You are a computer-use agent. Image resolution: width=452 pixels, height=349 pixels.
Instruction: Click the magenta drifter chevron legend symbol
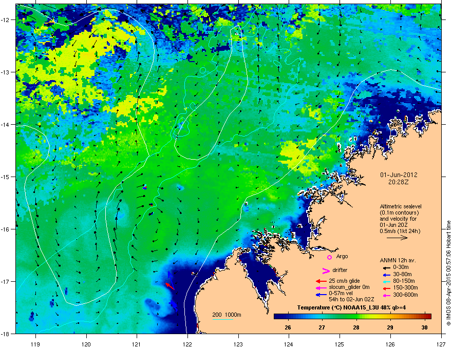[x=326, y=271]
